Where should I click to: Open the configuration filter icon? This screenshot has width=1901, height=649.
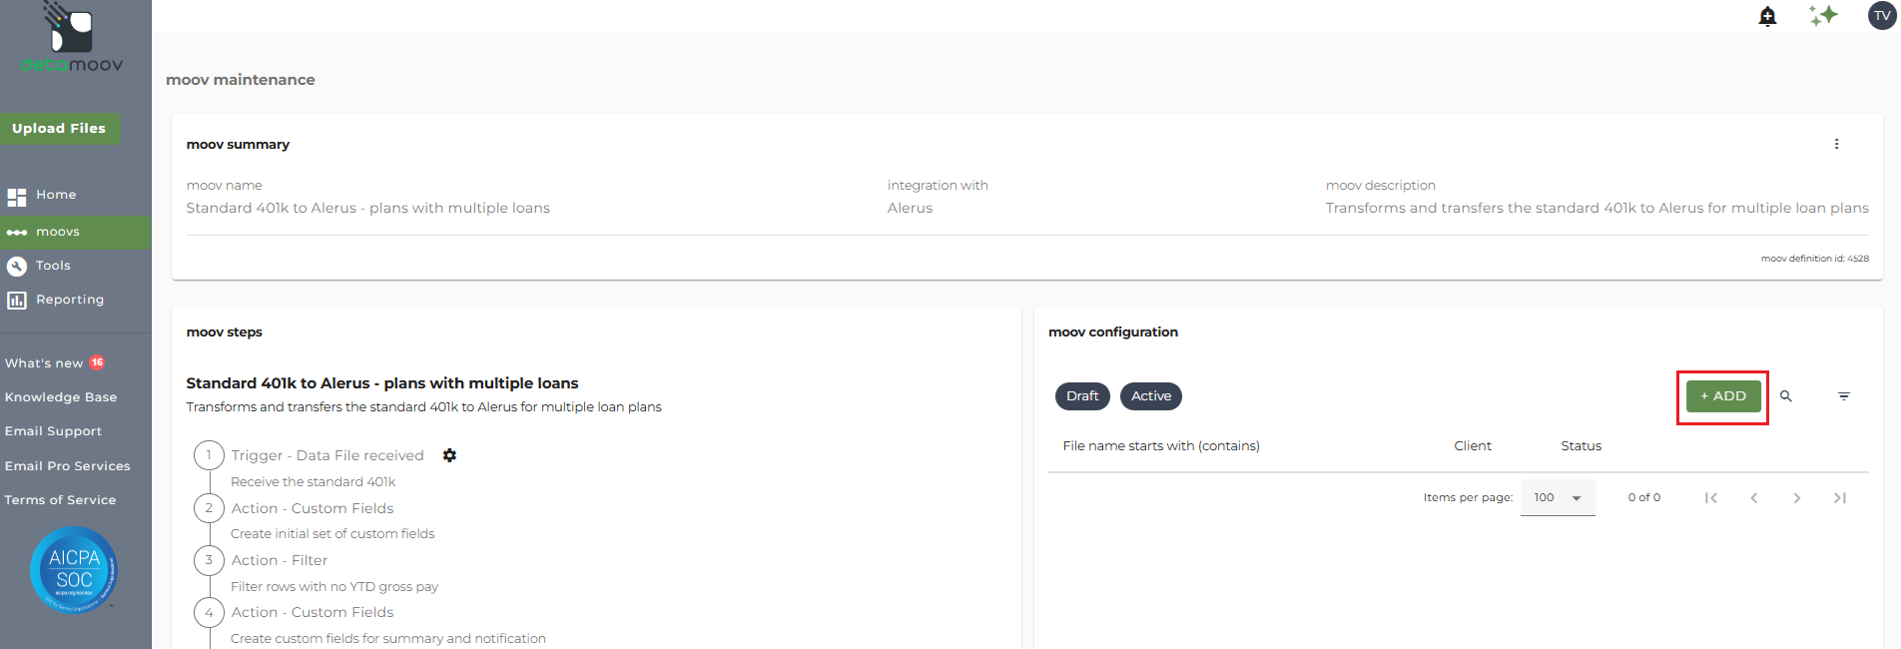pos(1844,396)
